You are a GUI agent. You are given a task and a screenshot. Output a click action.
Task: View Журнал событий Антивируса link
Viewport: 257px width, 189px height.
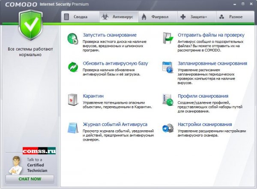pyautogui.click(x=115, y=124)
